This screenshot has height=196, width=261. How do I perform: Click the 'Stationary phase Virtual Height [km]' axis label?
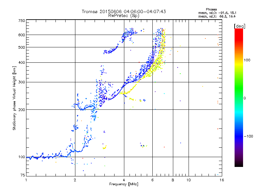point(14,98)
